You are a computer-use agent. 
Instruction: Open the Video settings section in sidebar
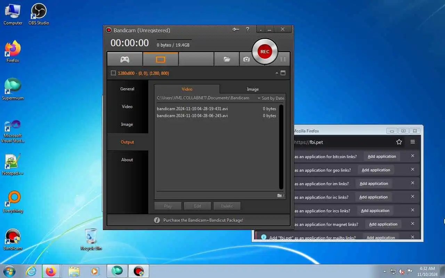127,107
